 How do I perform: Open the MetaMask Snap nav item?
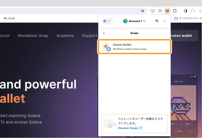[x=33, y=36]
